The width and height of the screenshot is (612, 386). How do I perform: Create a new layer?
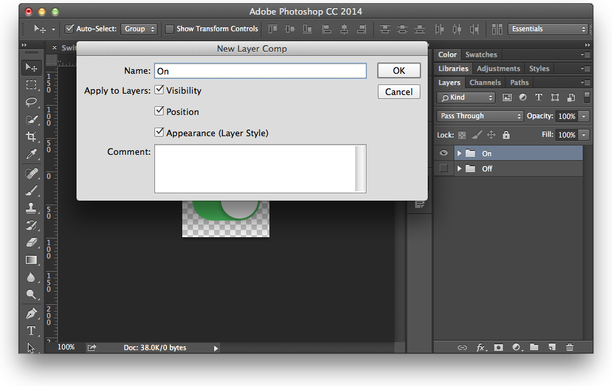(x=551, y=347)
